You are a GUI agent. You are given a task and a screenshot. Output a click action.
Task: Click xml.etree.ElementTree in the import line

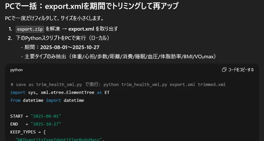coord(67,92)
